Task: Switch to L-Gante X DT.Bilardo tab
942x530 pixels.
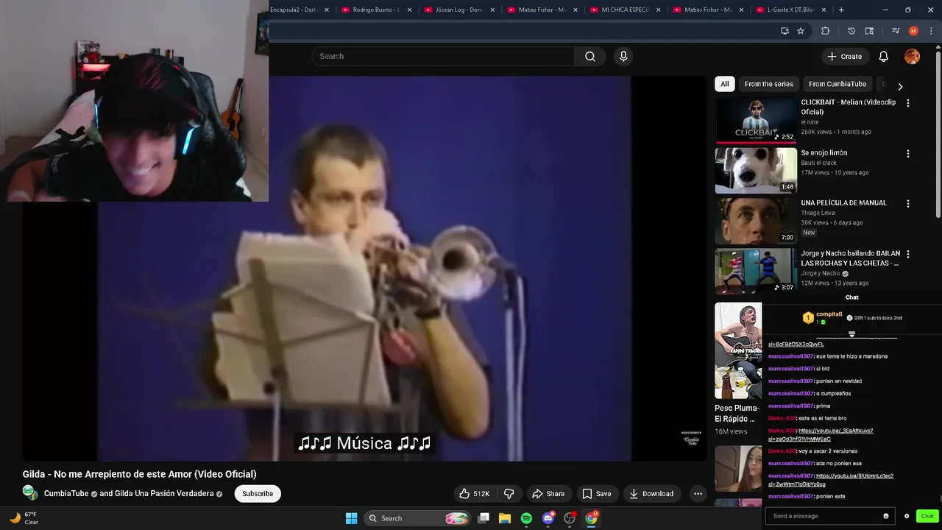Action: tap(790, 10)
